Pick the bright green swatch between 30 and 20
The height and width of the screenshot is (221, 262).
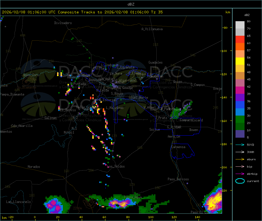point(240,119)
